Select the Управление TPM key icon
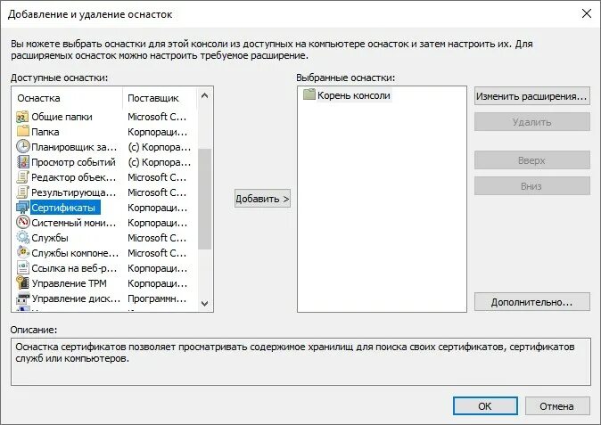The width and height of the screenshot is (601, 425). (x=22, y=283)
